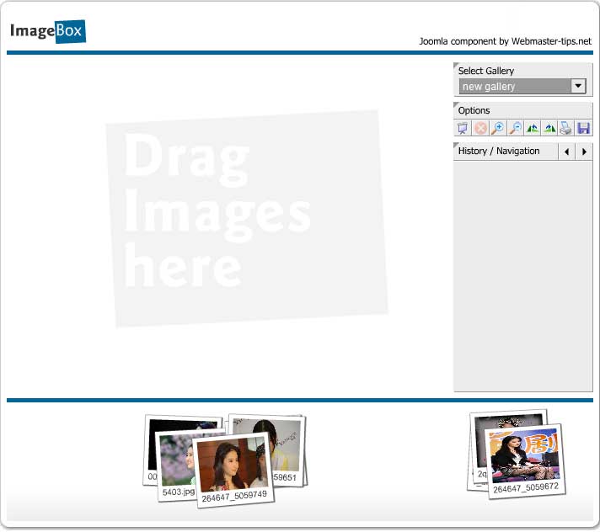The image size is (600, 532).
Task: Zoom out with the magnifier minus icon
Action: coord(516,129)
